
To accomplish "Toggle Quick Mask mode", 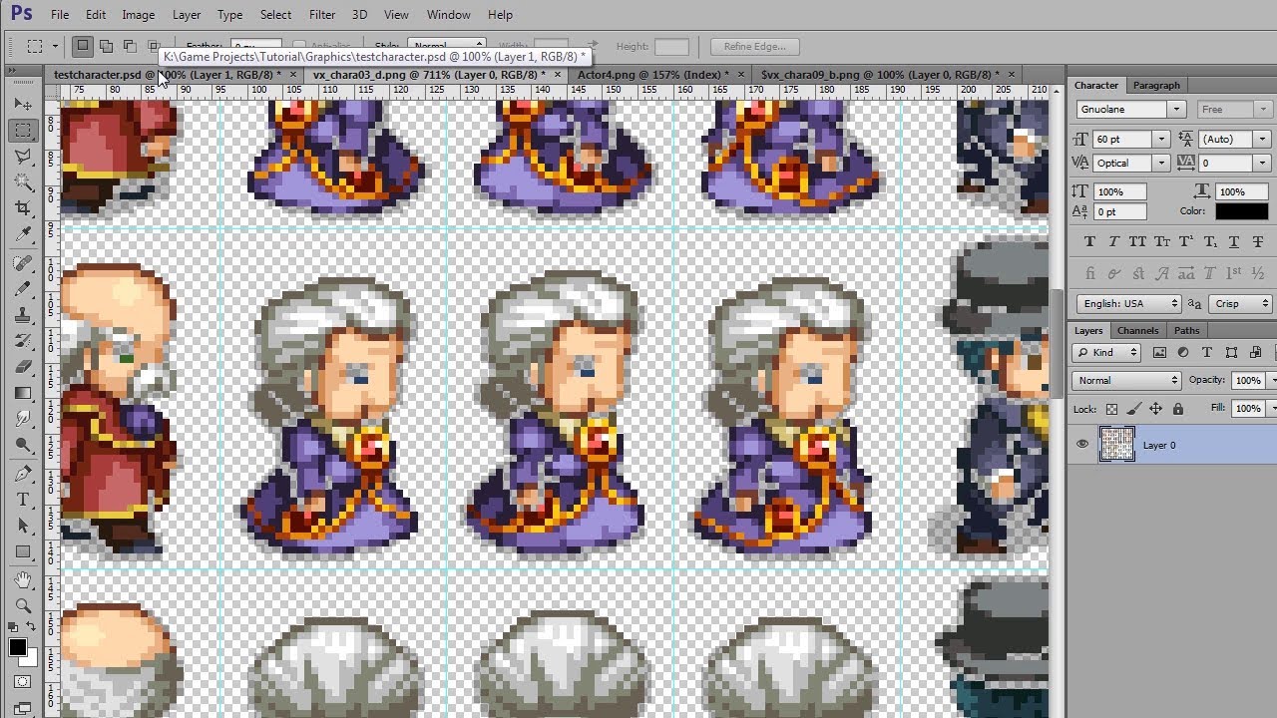I will coord(23,683).
